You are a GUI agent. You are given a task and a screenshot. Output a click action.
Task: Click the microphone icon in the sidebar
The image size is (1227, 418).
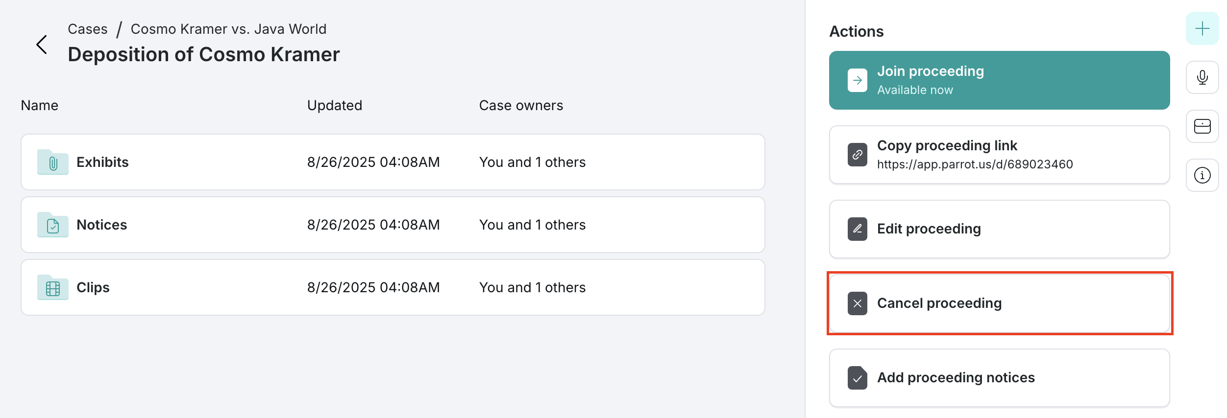[x=1202, y=77]
